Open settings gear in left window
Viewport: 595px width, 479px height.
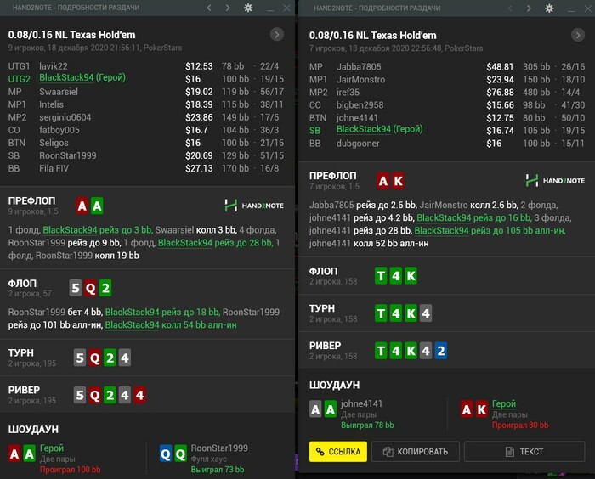[248, 8]
